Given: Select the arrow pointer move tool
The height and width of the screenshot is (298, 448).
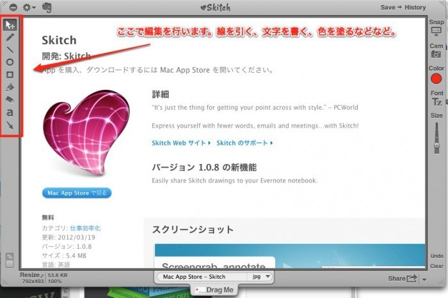Looking at the screenshot, I should [10, 25].
